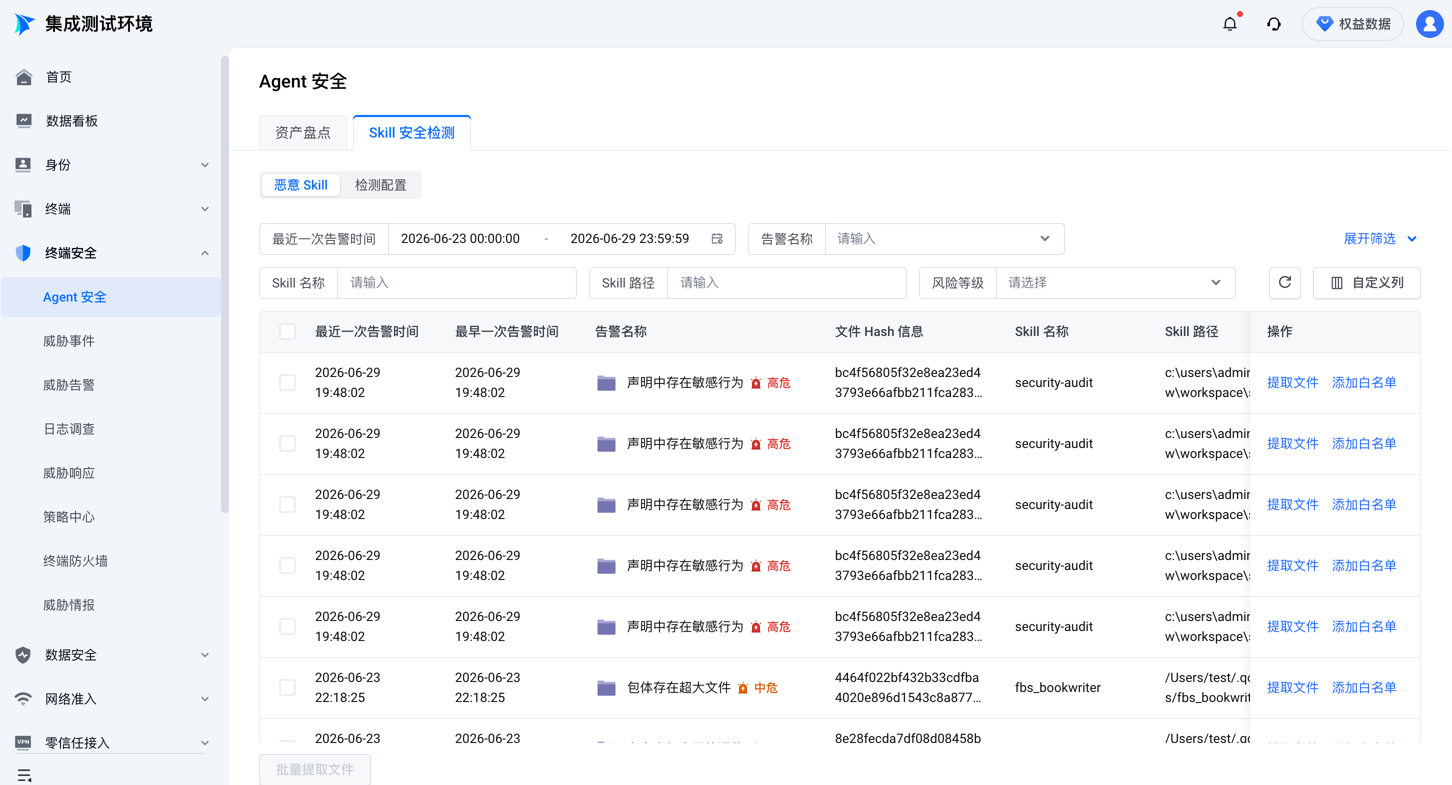Image resolution: width=1452 pixels, height=785 pixels.
Task: Click the 数据看板 dashboard icon
Action: pos(23,120)
